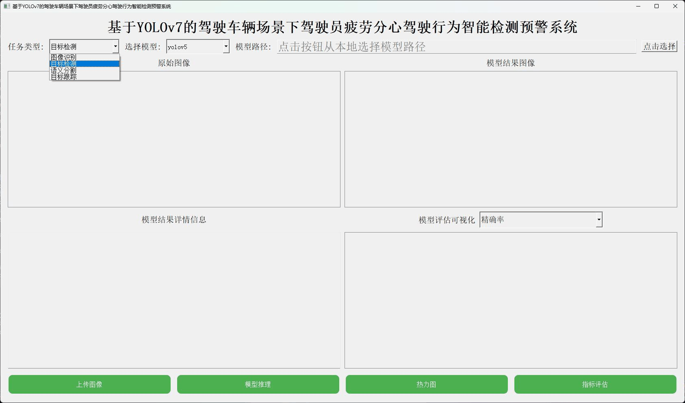This screenshot has width=685, height=403.
Task: Click the 模型路径 input field
Action: tap(456, 47)
